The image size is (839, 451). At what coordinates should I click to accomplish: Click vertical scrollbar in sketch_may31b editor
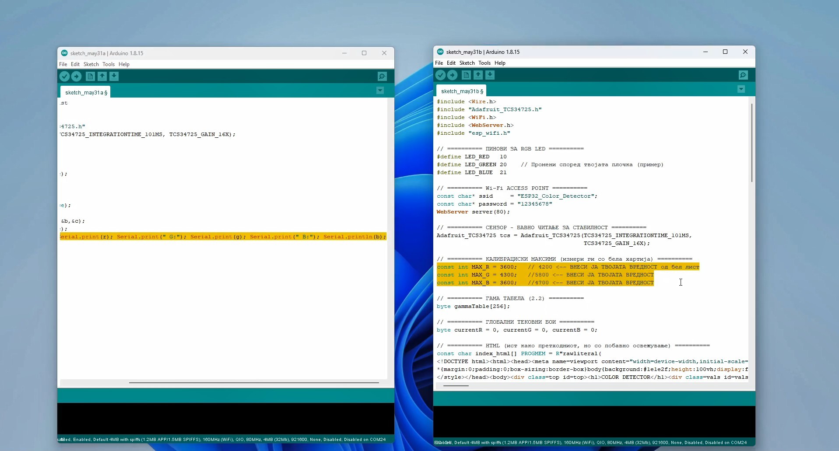(752, 143)
